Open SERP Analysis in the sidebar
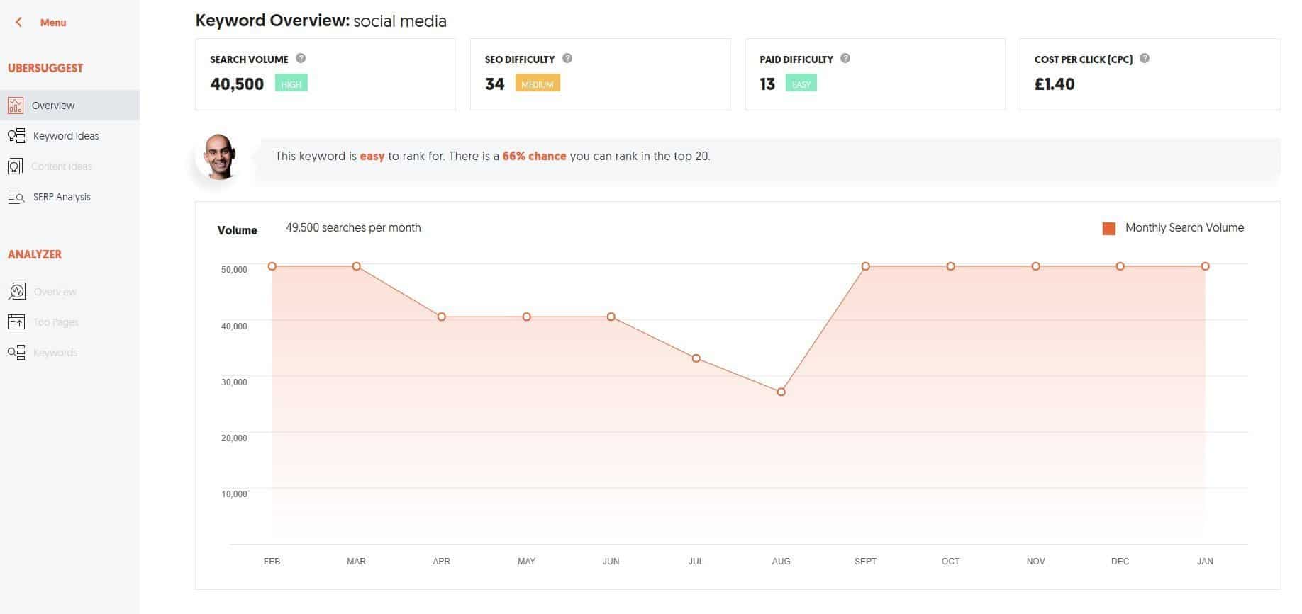 [62, 197]
